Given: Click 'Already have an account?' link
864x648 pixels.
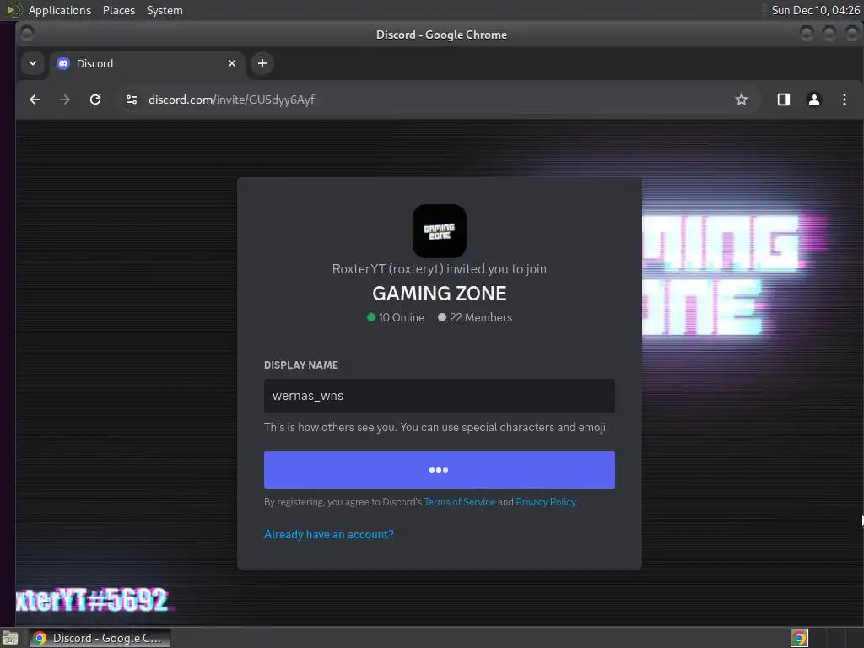Looking at the screenshot, I should [x=329, y=534].
